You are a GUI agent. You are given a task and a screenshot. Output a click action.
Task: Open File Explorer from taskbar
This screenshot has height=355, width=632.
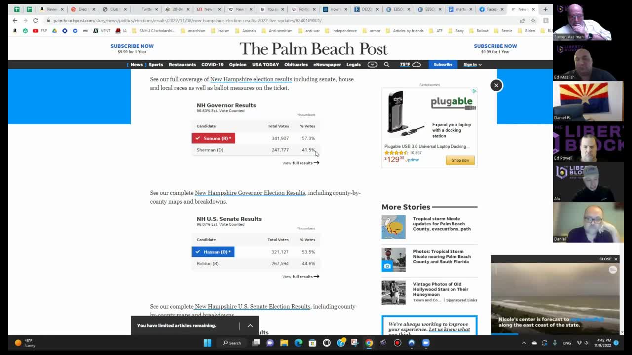pos(284,343)
